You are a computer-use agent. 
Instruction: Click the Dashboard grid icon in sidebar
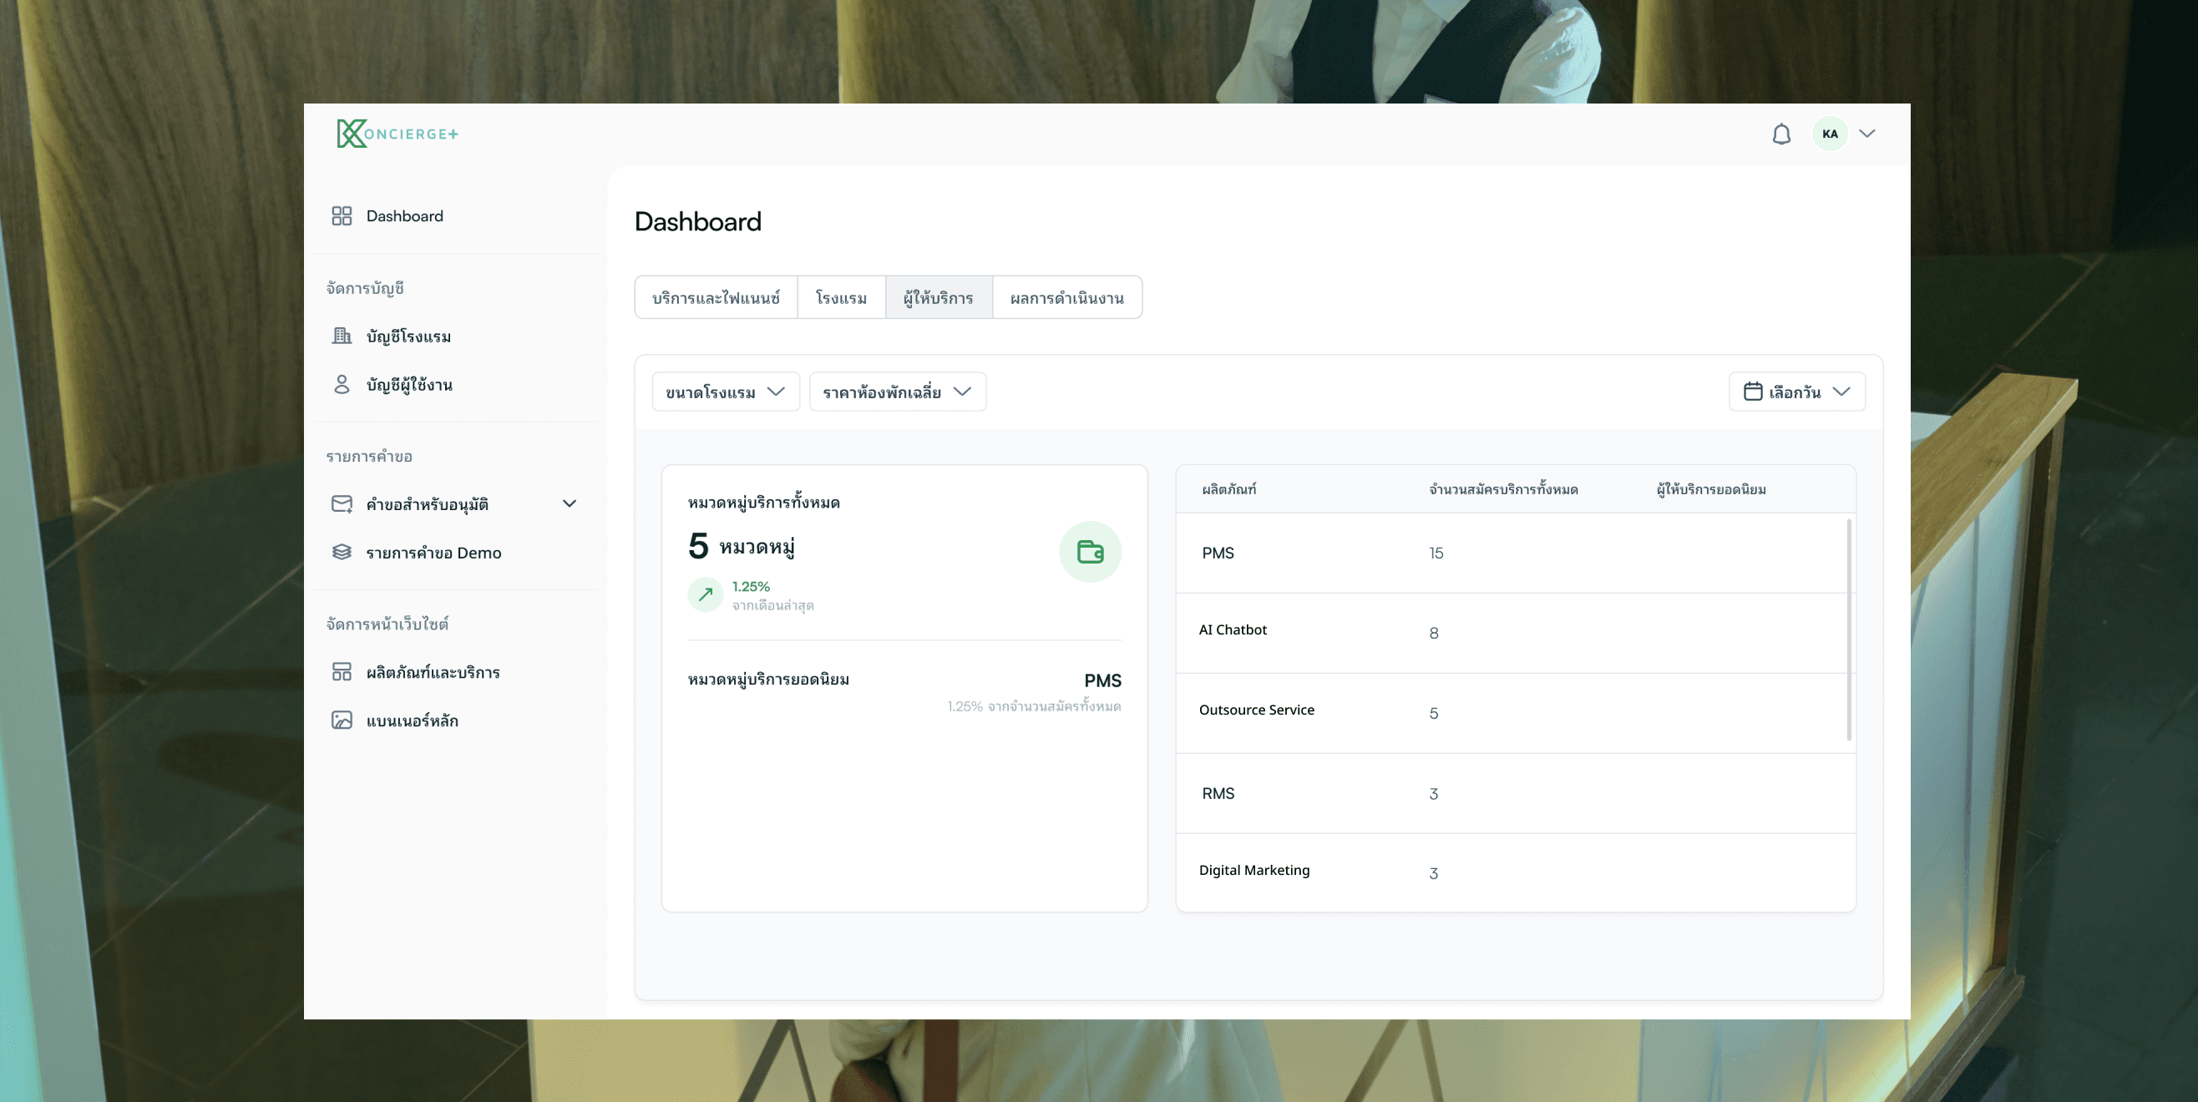tap(342, 215)
